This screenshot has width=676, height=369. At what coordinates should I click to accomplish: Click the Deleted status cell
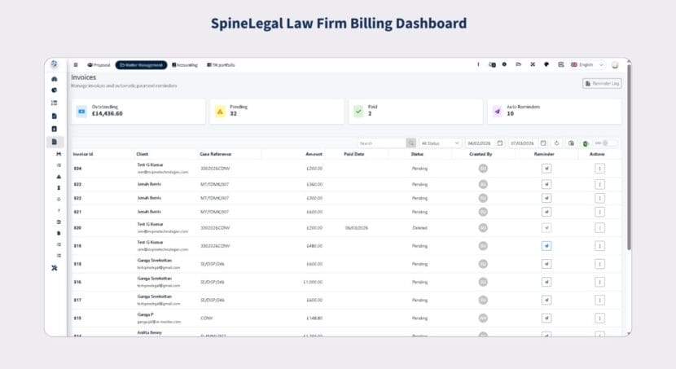point(419,227)
